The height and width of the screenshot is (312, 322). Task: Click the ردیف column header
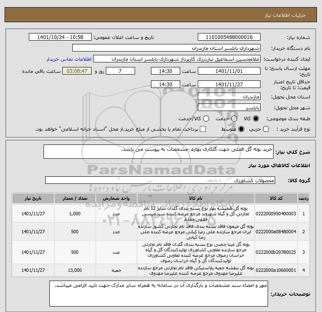pos(304,198)
